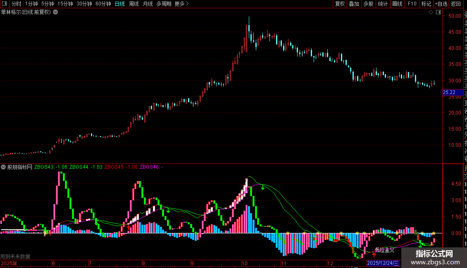Screen dimensions: 467x268
Task: Click the 25.22 current price tag
Action: (x=453, y=92)
